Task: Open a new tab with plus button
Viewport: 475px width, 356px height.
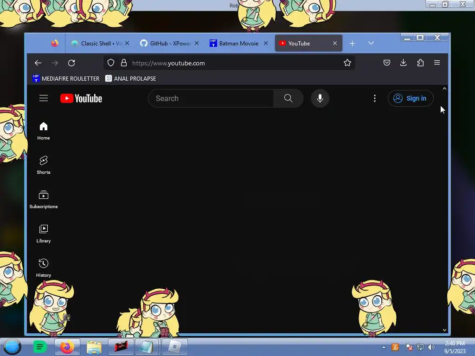Action: pyautogui.click(x=353, y=44)
